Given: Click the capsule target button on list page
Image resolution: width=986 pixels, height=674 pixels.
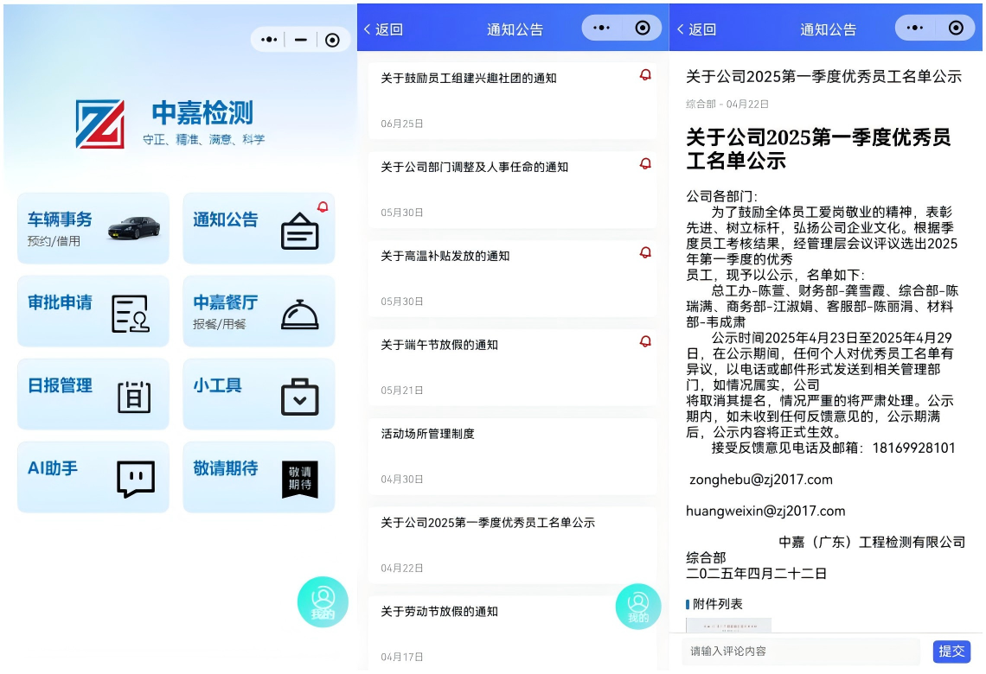Looking at the screenshot, I should tap(643, 27).
